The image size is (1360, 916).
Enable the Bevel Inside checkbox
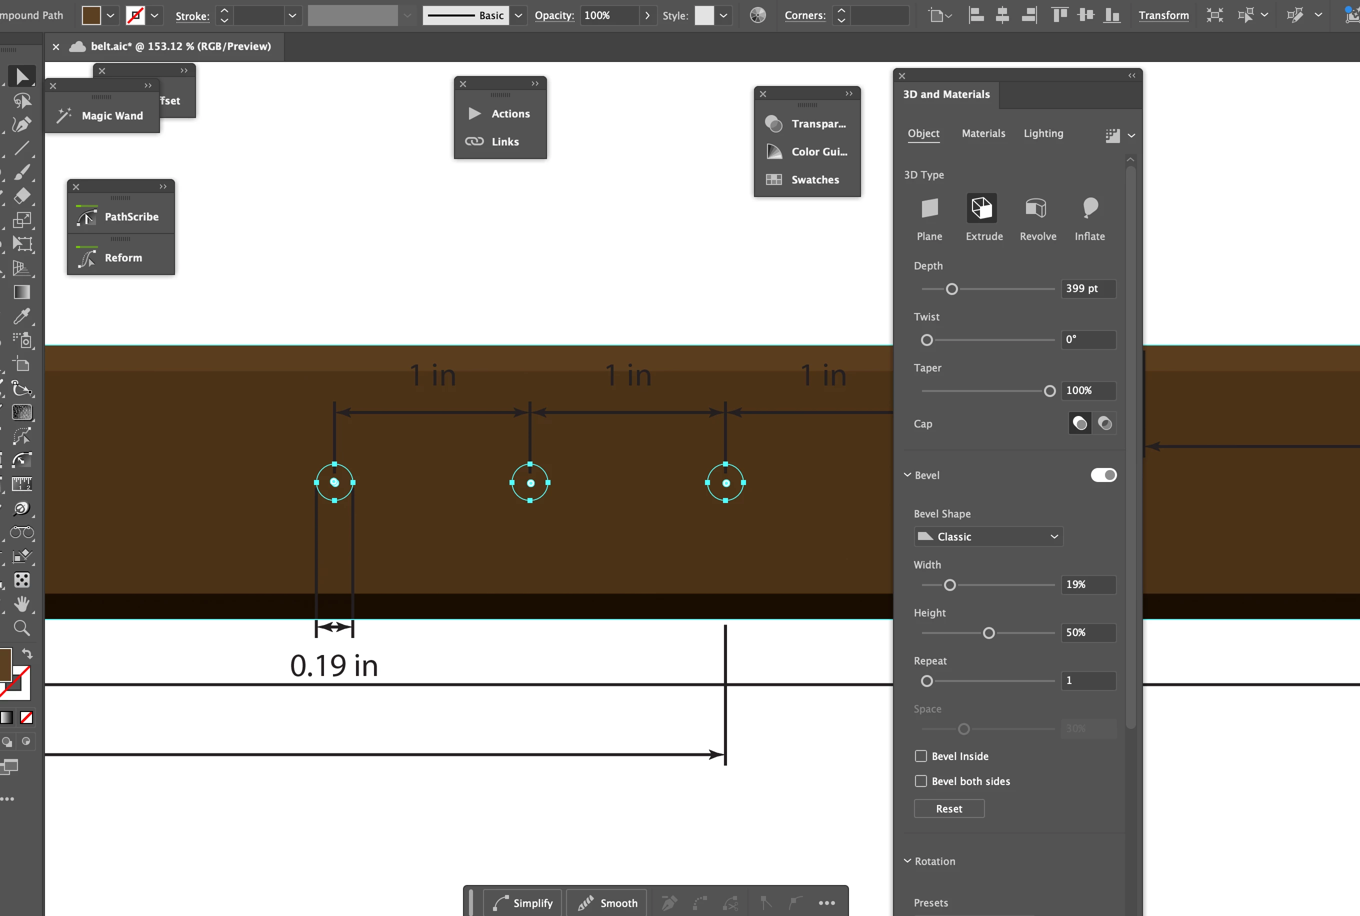[x=920, y=756]
